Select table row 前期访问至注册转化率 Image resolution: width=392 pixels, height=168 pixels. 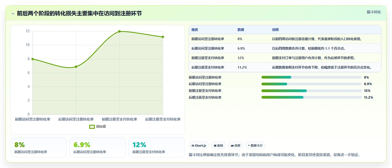(x=285, y=39)
